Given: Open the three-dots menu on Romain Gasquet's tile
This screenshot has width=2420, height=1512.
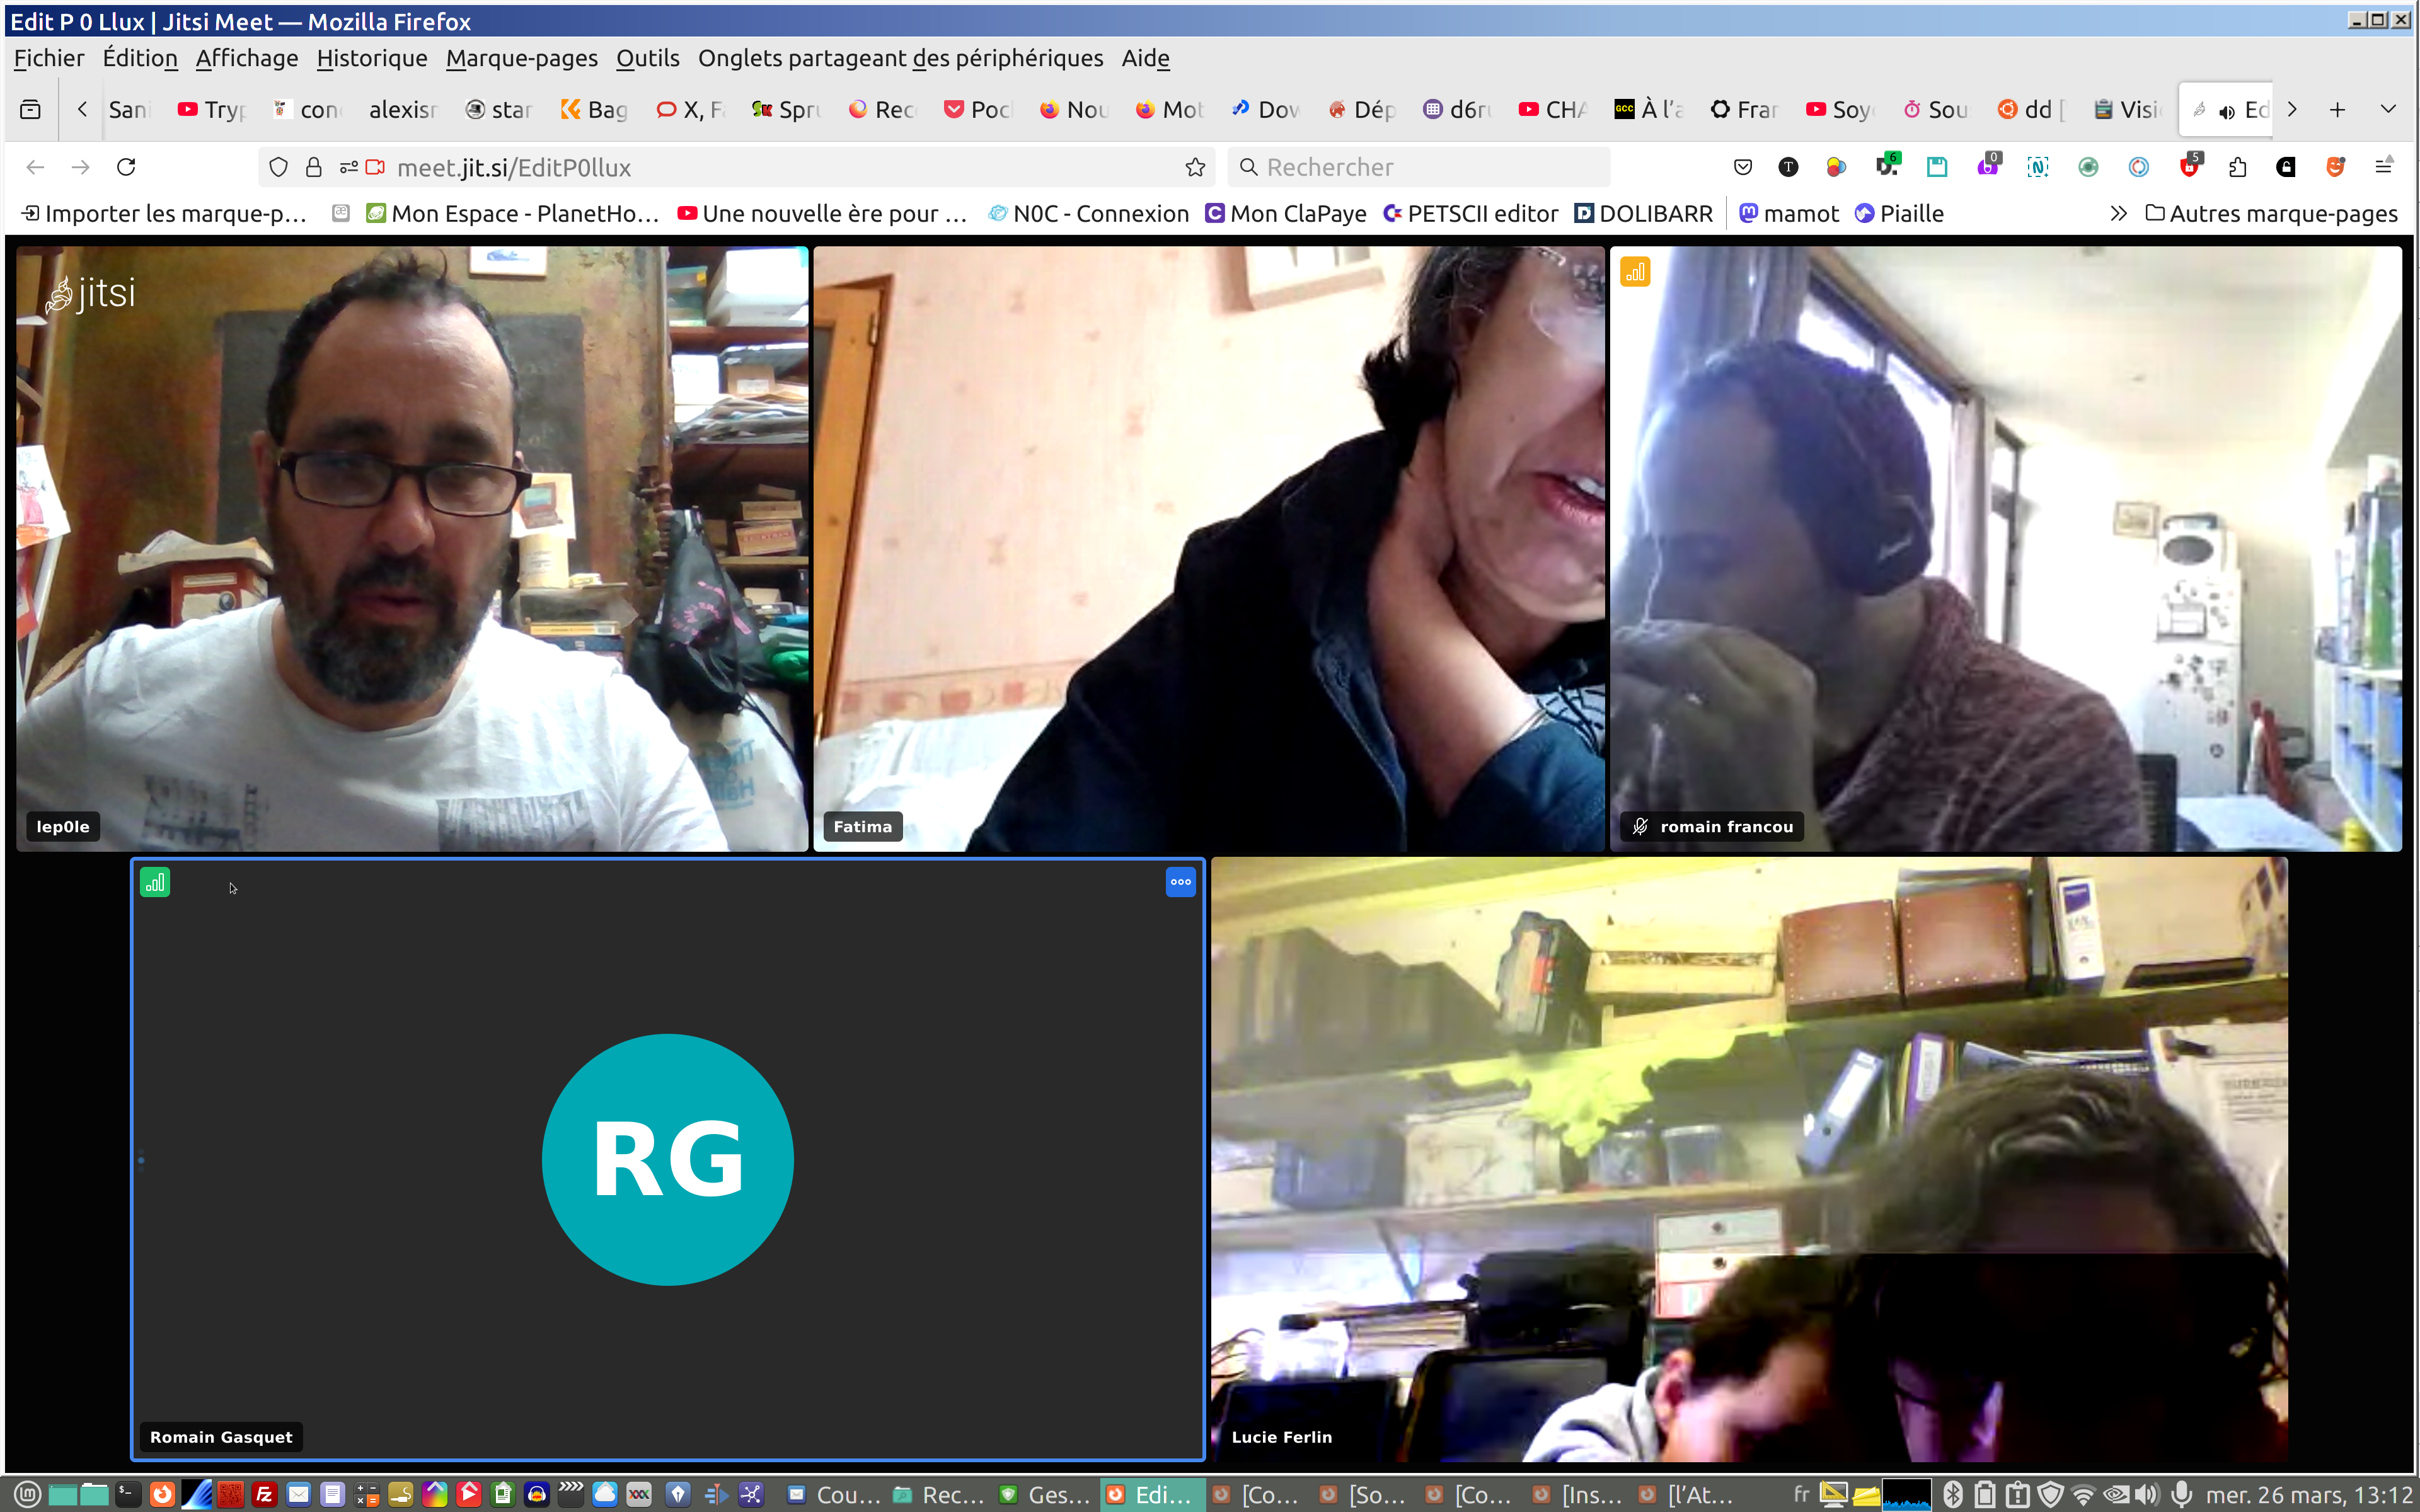Looking at the screenshot, I should tap(1180, 882).
